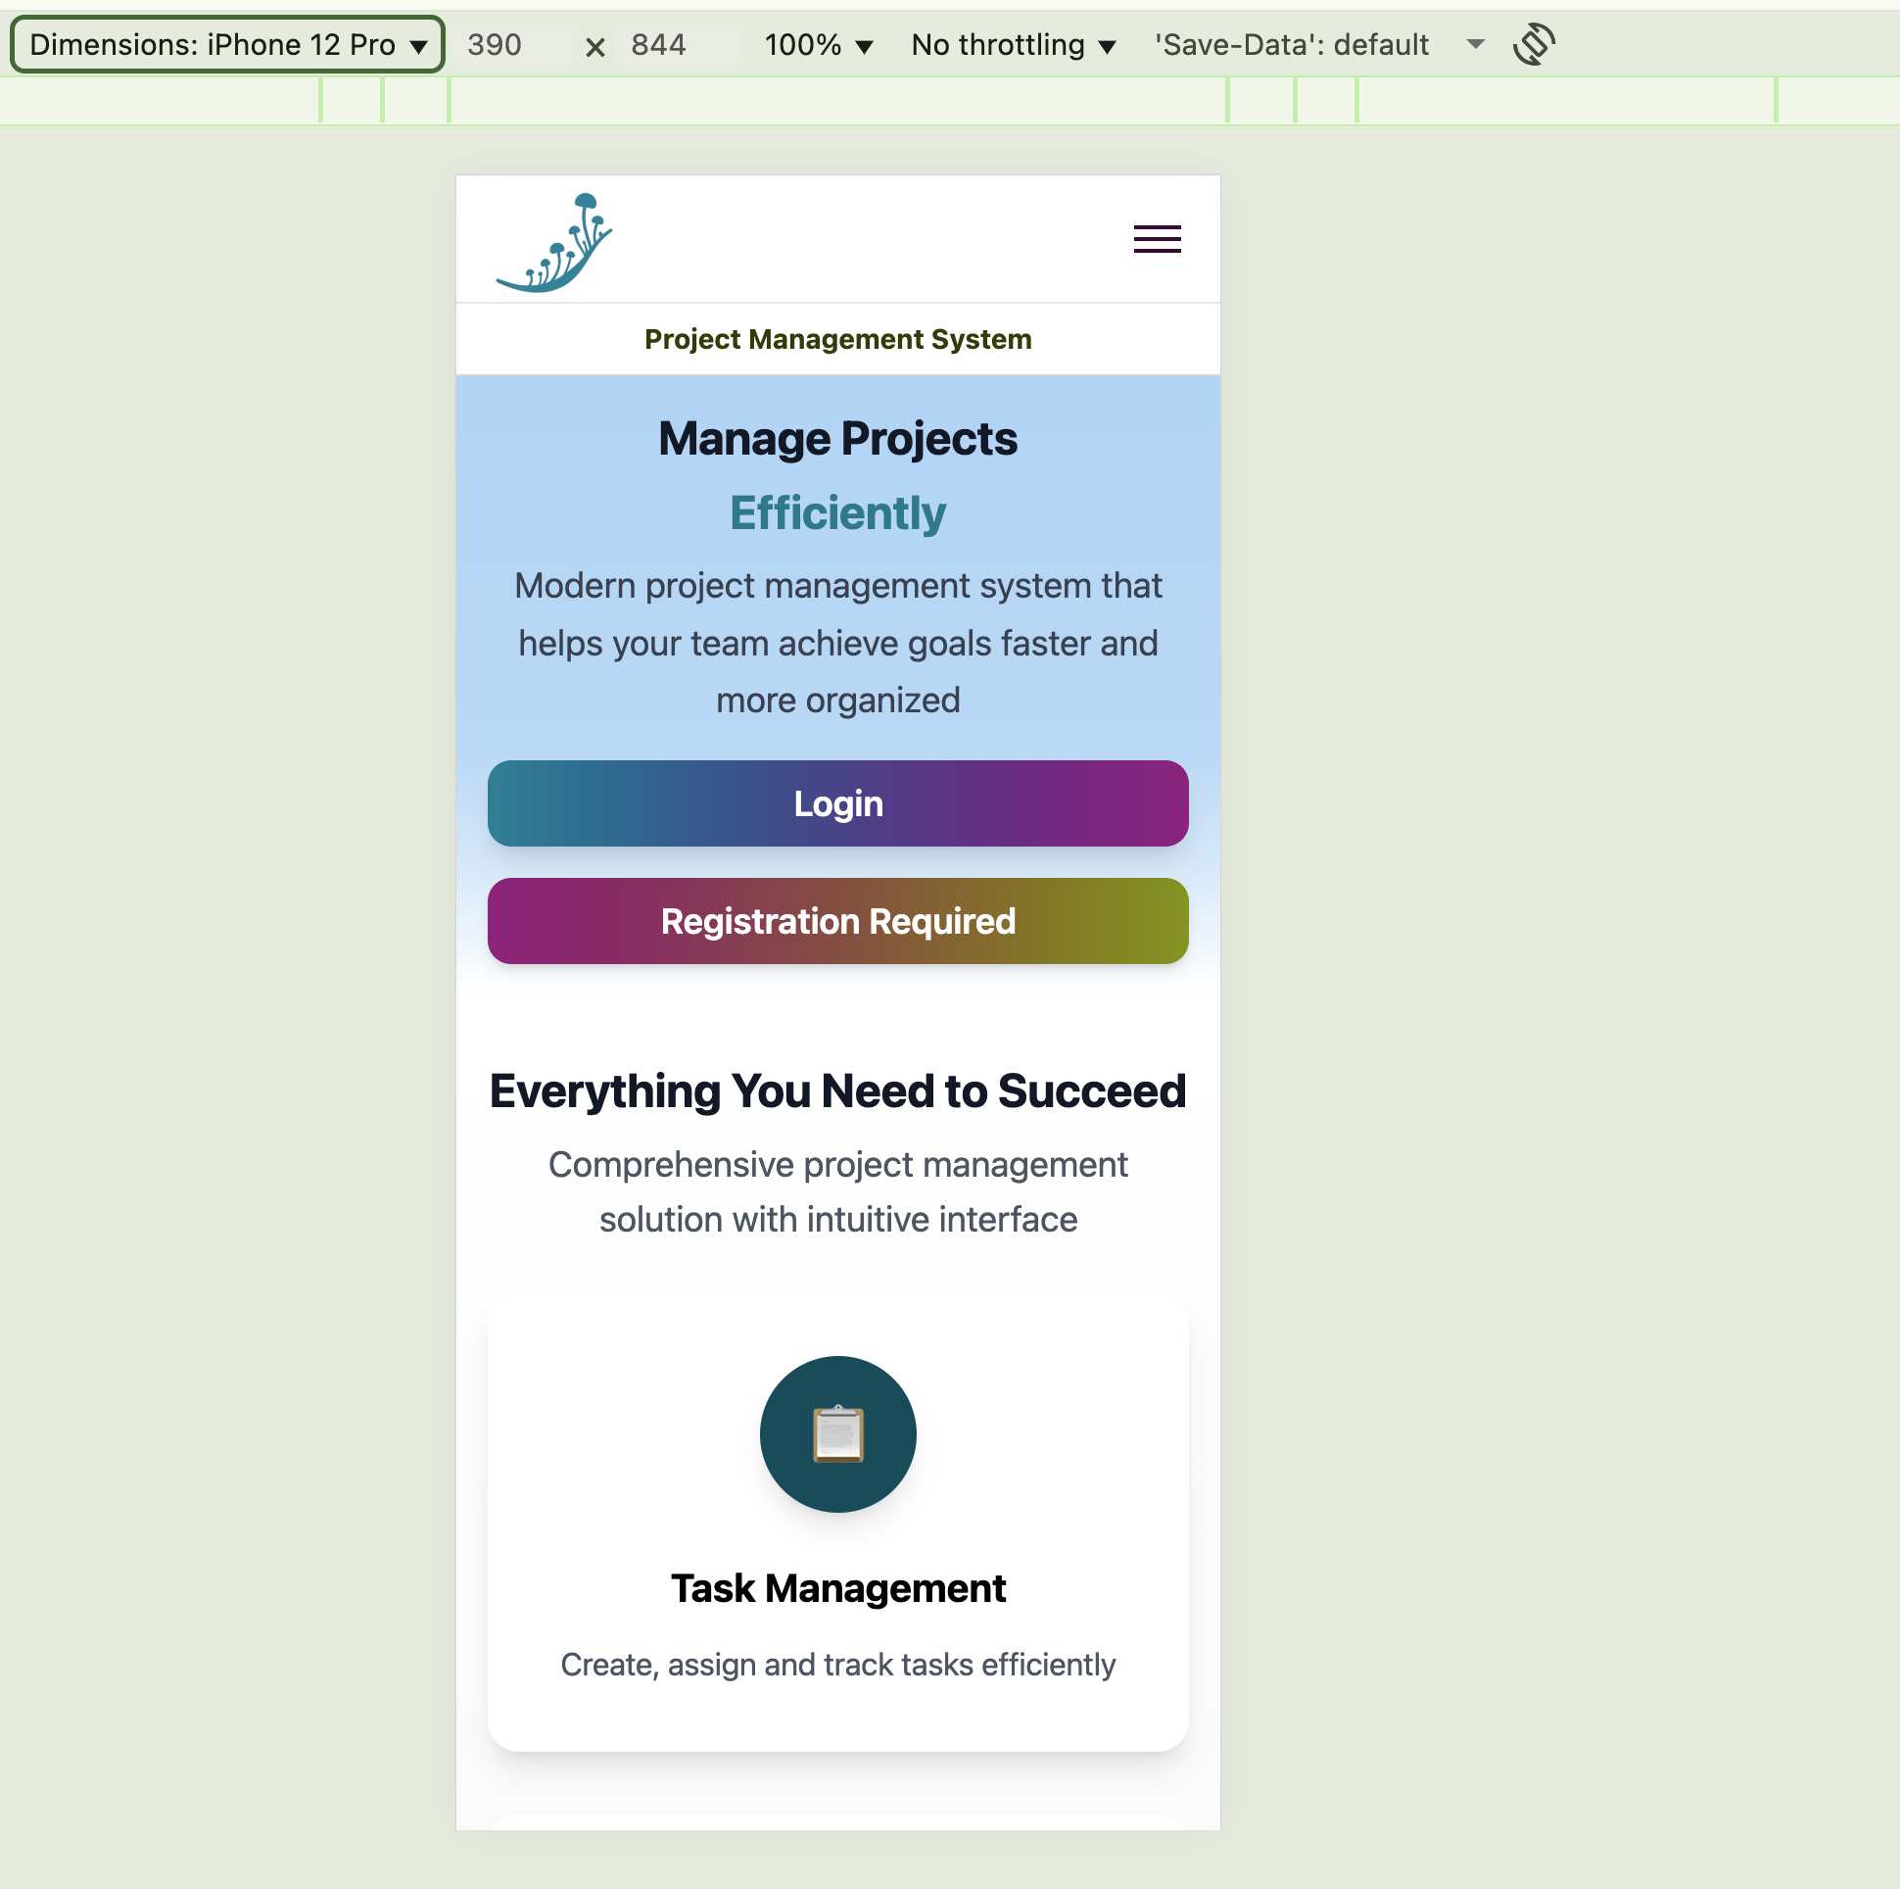Click the media query breakpoint bar
The height and width of the screenshot is (1889, 1900).
(838, 100)
